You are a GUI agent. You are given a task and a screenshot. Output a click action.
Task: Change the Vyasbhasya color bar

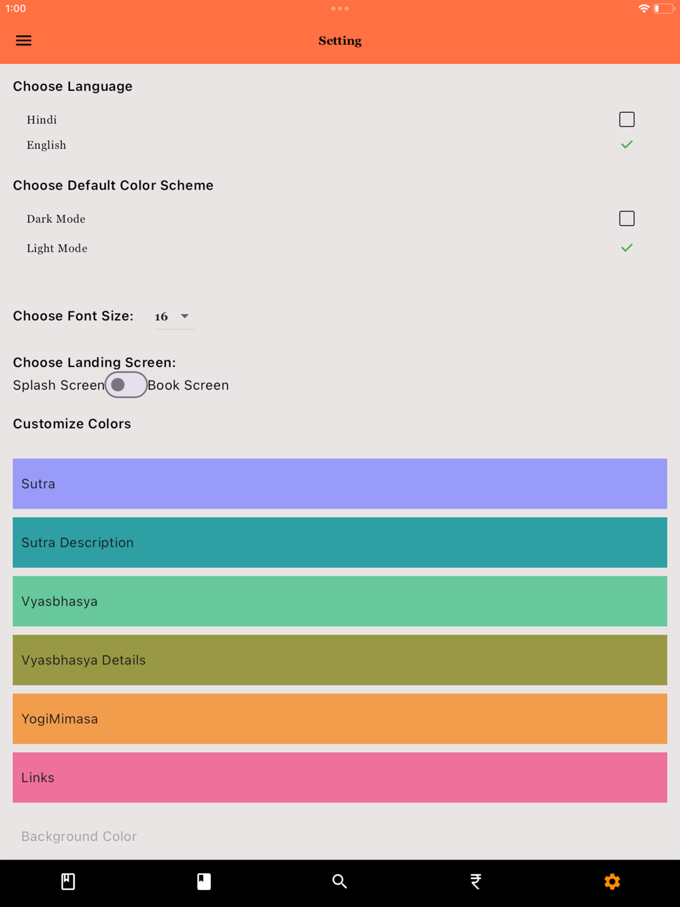[340, 601]
